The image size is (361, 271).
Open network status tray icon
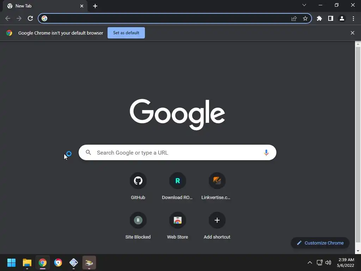click(319, 263)
